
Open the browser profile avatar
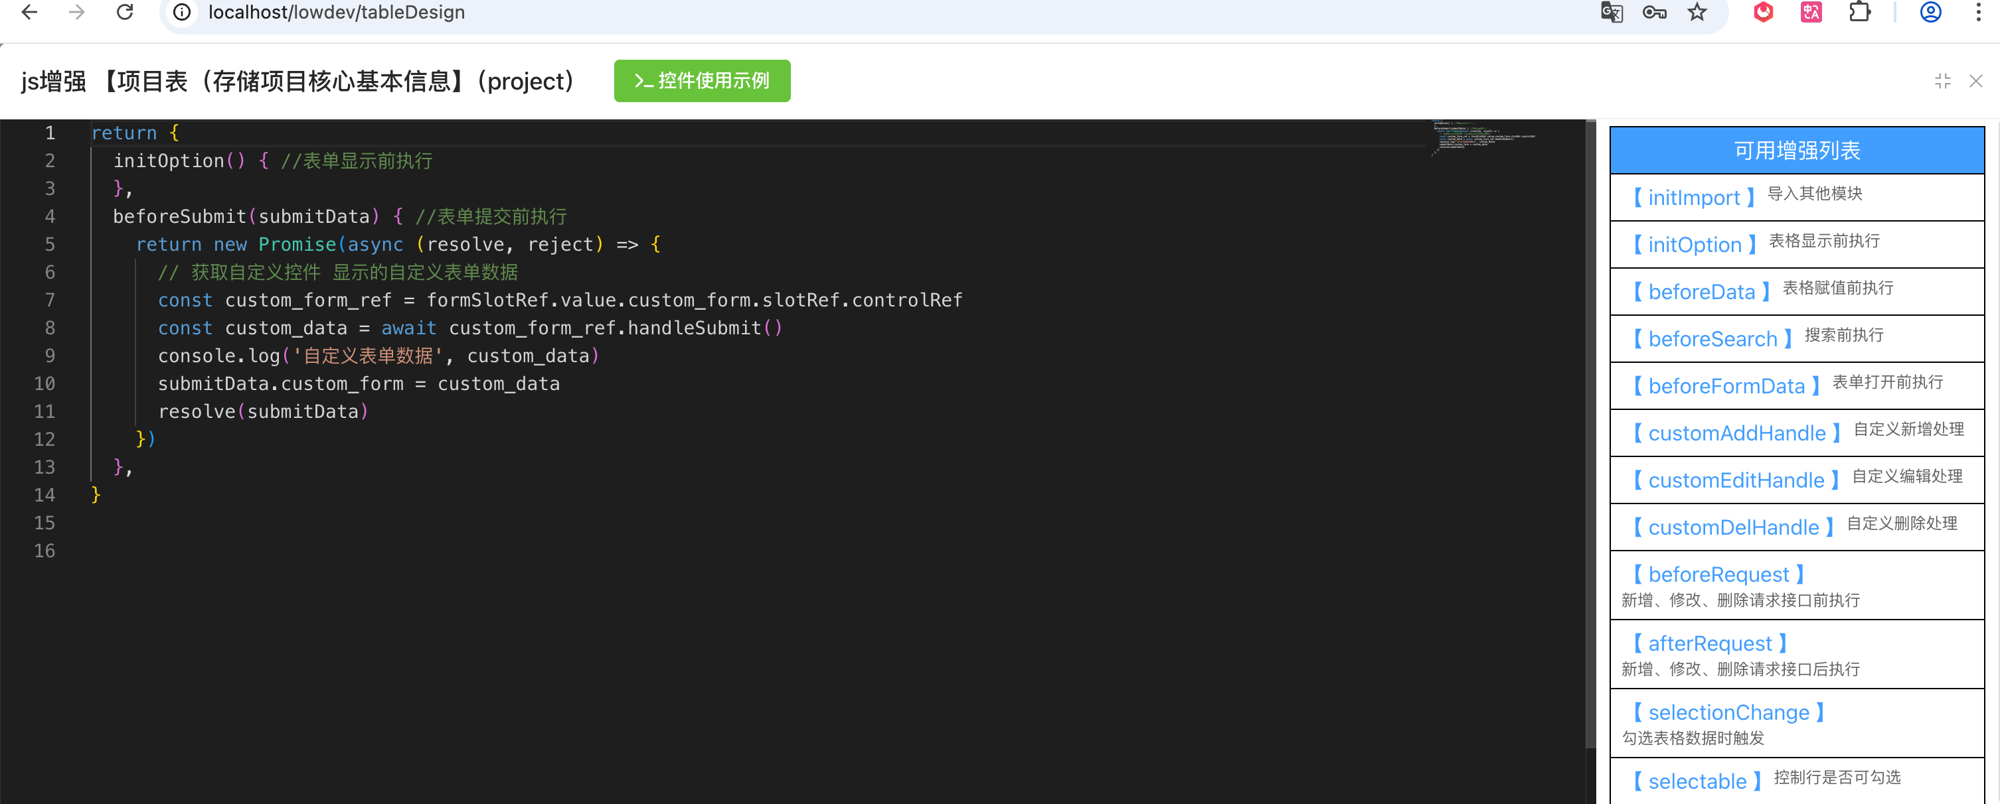pos(1930,13)
